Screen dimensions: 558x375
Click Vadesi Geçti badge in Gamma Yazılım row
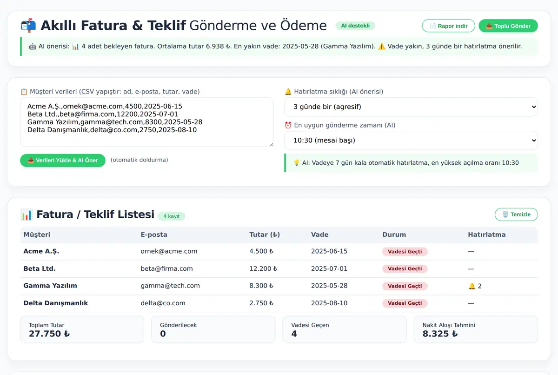(x=405, y=286)
